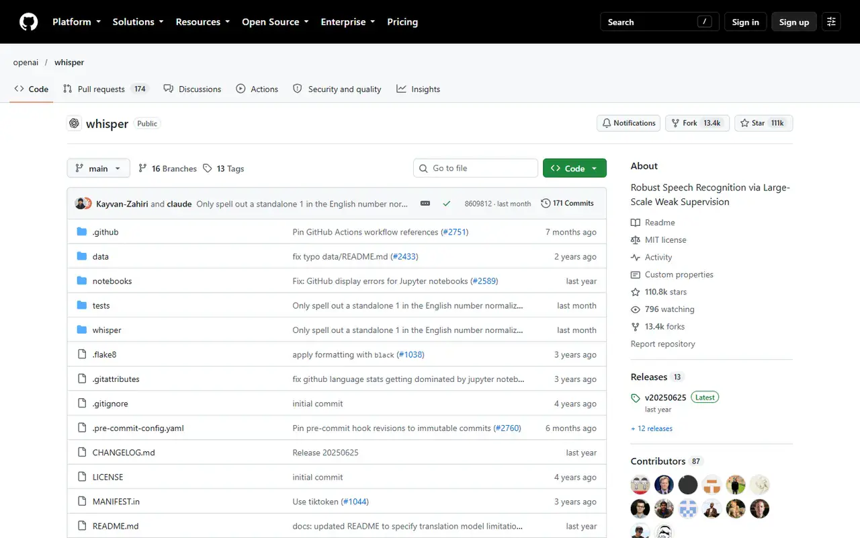Expand the Resources menu
860x538 pixels.
203,22
